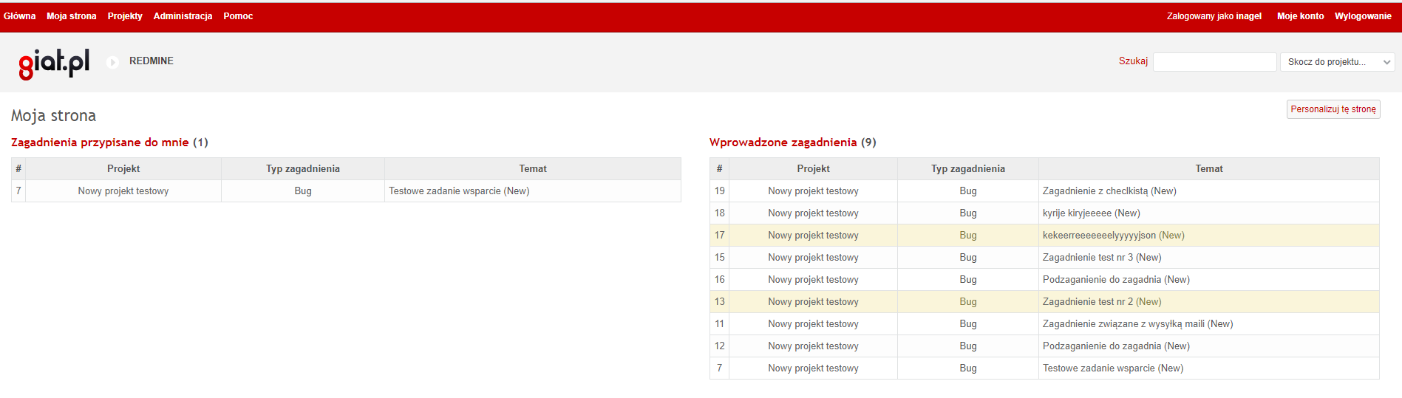The width and height of the screenshot is (1402, 398).
Task: Open Zagadnienie związane z wysyłką maili
Action: pos(1123,324)
